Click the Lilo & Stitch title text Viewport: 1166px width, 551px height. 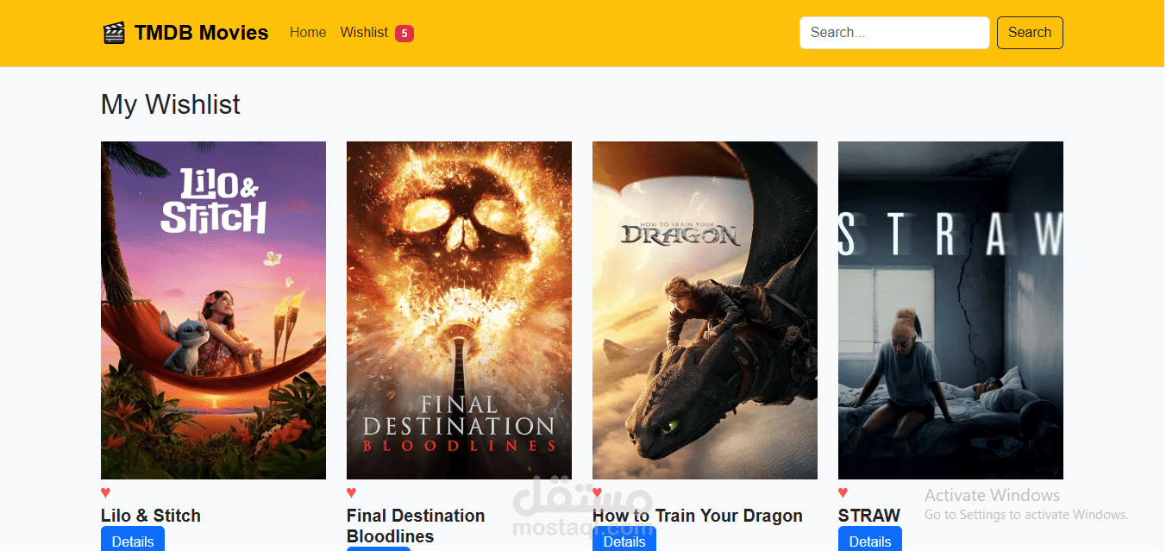[151, 516]
